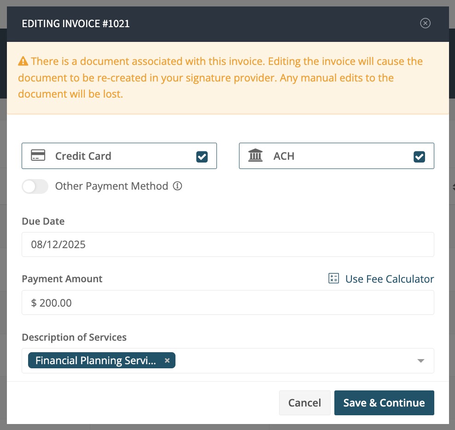The image size is (455, 430).
Task: Remove the Financial Planning Services tag
Action: (167, 360)
